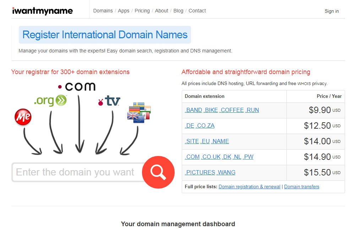Click the .DE extension link
The height and width of the screenshot is (229, 361).
coord(190,126)
